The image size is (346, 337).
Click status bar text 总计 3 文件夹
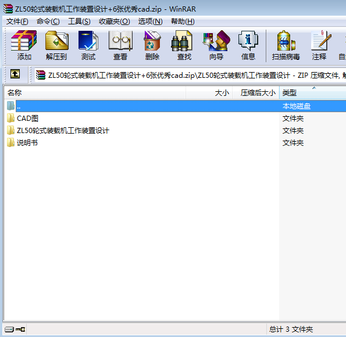click(x=291, y=329)
